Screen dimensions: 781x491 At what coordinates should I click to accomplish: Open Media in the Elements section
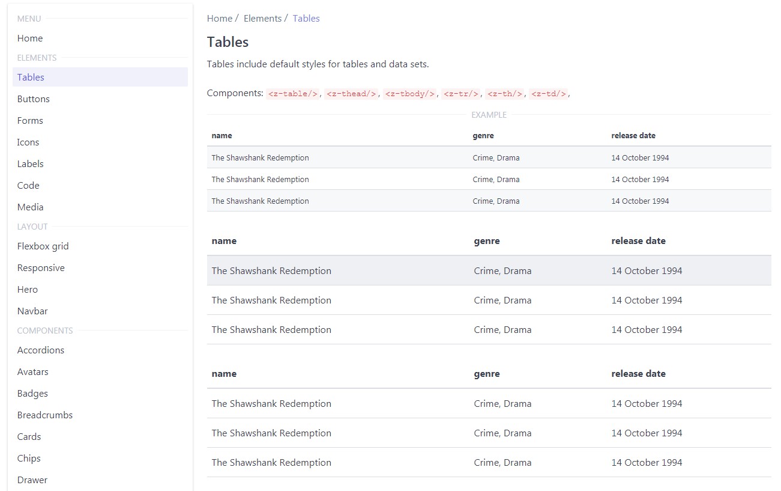(100, 207)
